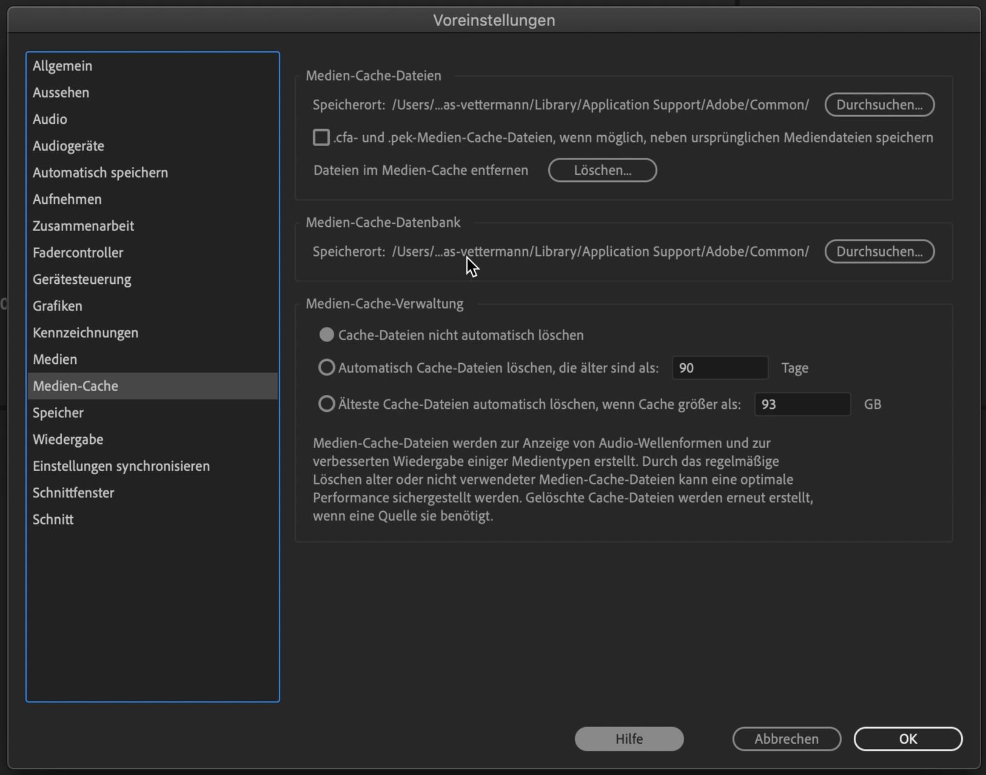This screenshot has height=775, width=986.
Task: Confirm settings with the OK button
Action: (x=907, y=739)
